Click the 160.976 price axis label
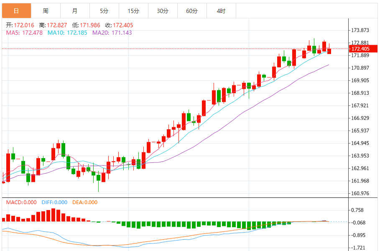Viewport: 380px width, 251px height. (x=360, y=194)
